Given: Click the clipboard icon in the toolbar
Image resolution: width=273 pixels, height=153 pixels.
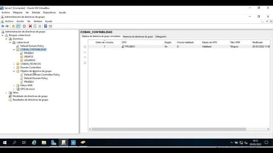Looking at the screenshot, I should [x=24, y=26].
